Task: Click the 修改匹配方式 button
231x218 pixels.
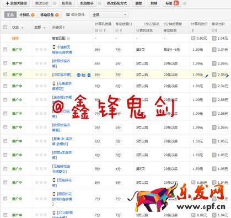Action: click(117, 3)
